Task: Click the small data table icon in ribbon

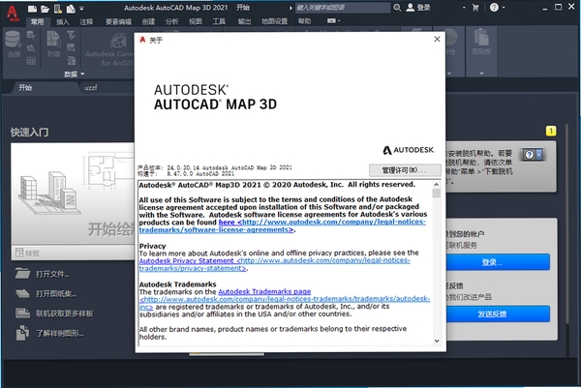Action: click(x=31, y=61)
